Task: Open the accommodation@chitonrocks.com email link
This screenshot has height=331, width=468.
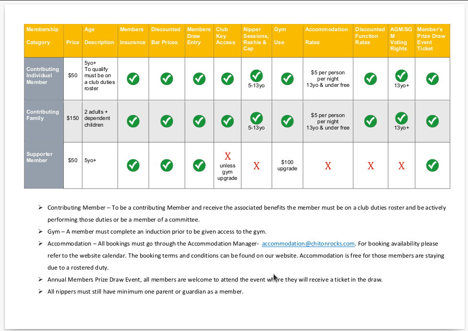Action: [308, 244]
